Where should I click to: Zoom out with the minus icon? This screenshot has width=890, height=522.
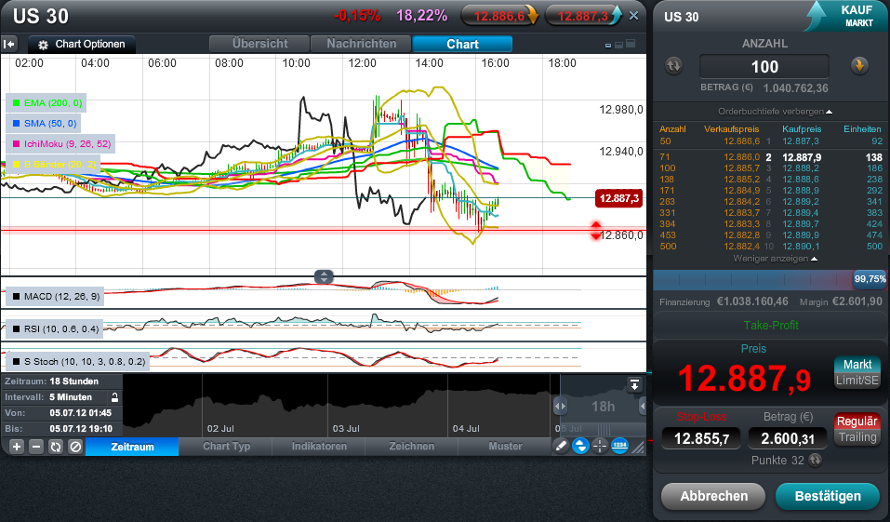(x=36, y=447)
